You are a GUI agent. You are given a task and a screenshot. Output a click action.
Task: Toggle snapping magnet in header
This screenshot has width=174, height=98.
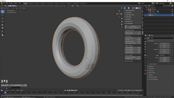[73, 6]
